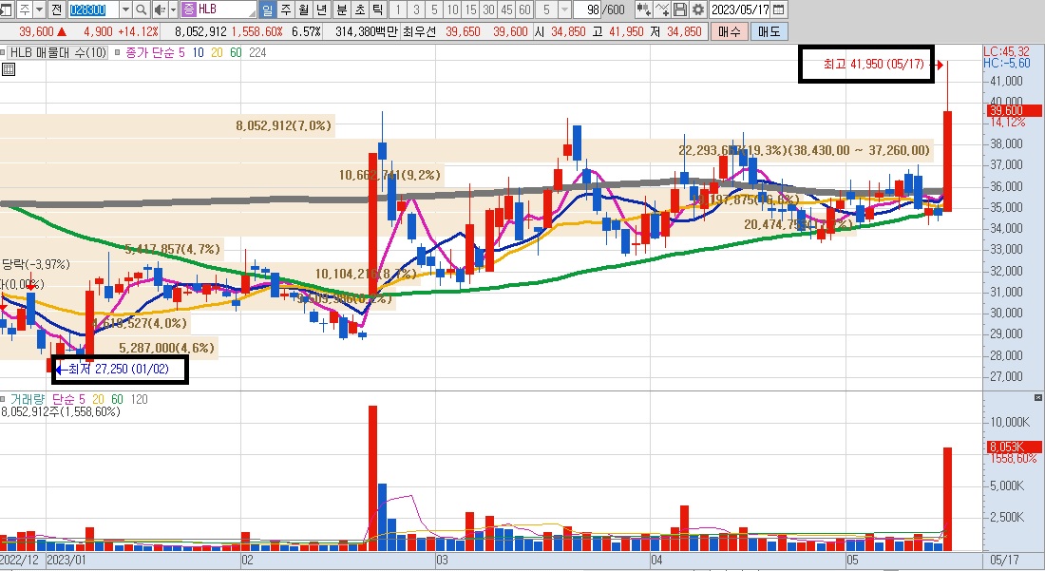Select the 60 interval button
The width and height of the screenshot is (1045, 571).
tap(524, 10)
